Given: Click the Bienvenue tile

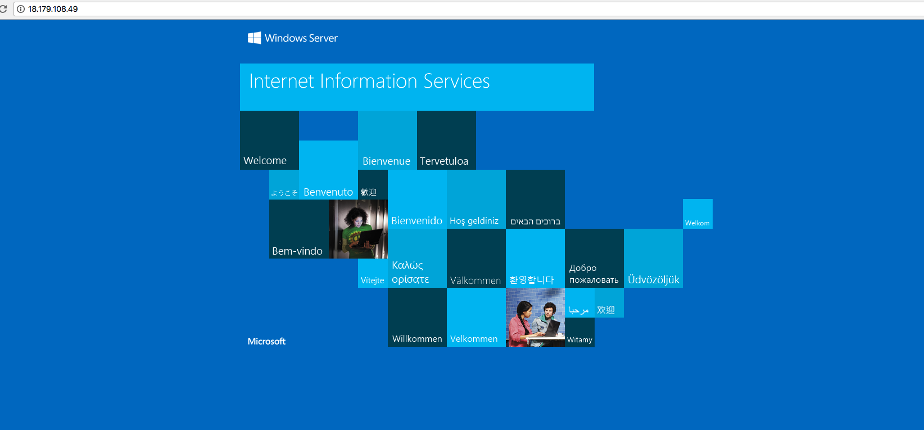Looking at the screenshot, I should 387,140.
